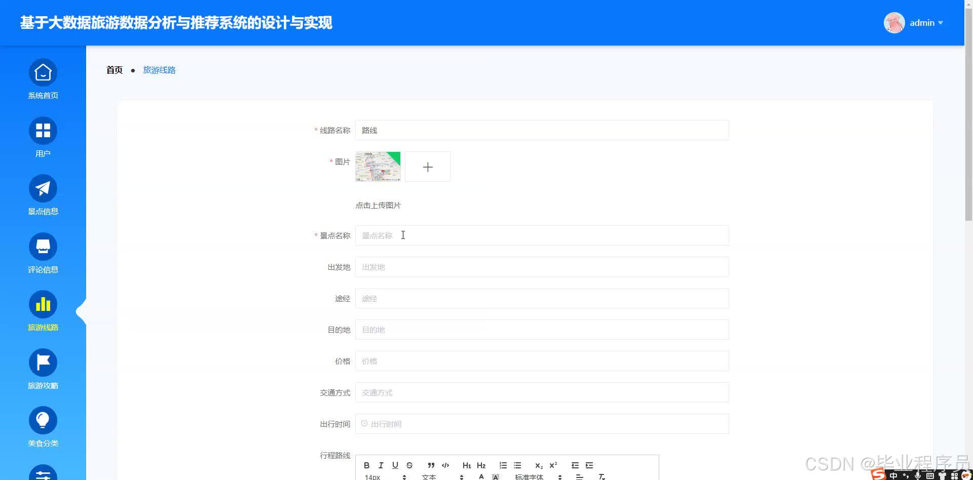Open the 标准字体 font family dropdown

[x=538, y=477]
